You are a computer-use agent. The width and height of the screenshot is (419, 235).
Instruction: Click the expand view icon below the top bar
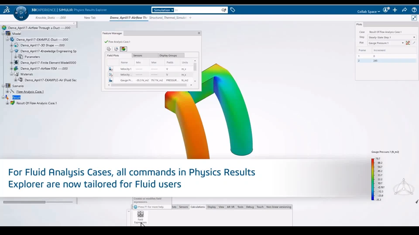(414, 18)
